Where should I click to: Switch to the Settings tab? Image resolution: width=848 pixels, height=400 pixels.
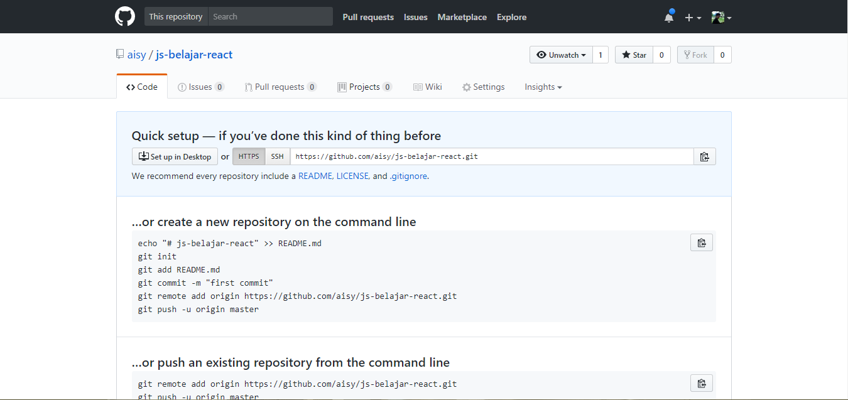point(484,87)
